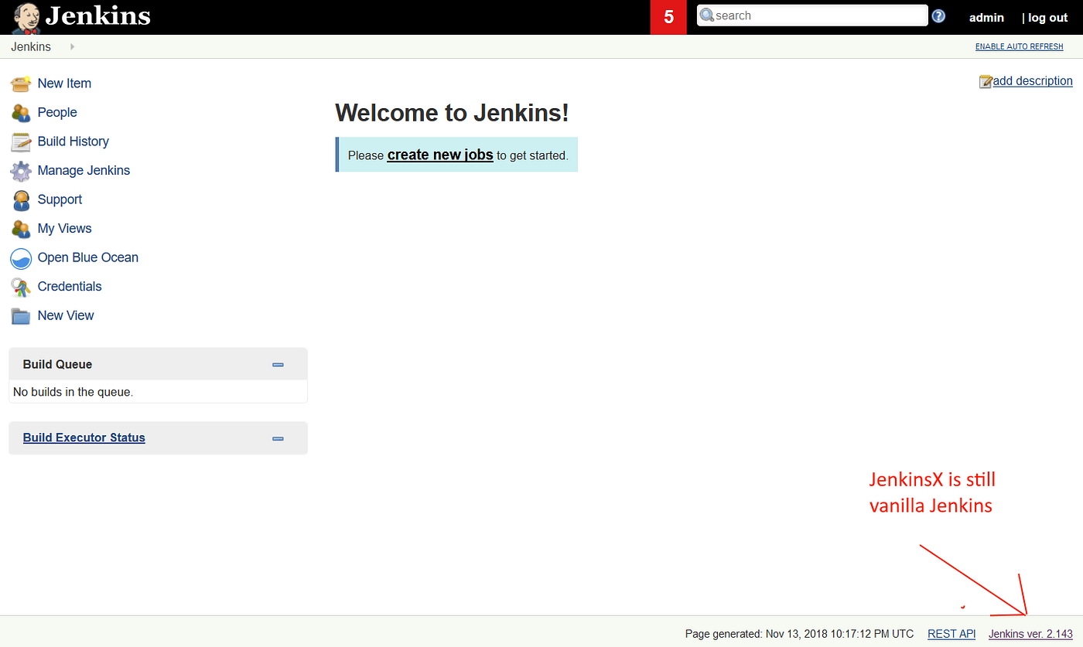Open the search help question mark icon
This screenshot has height=647, width=1083.
point(938,15)
